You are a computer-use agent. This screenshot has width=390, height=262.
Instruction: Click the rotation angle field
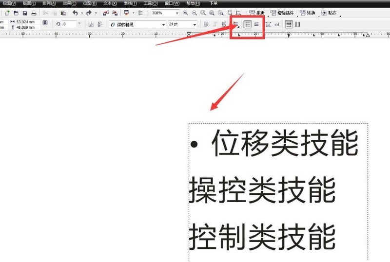[x=69, y=24]
